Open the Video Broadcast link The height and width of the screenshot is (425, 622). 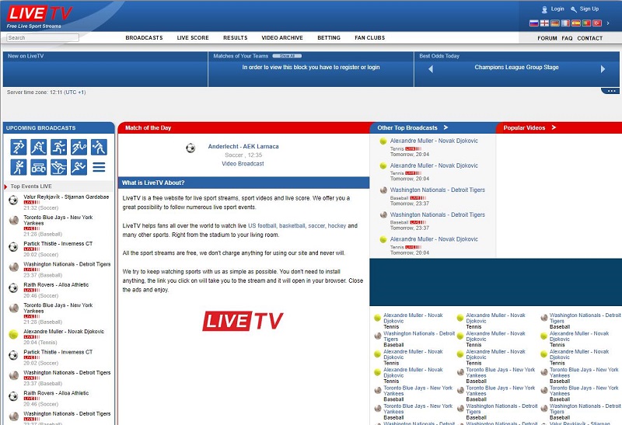pos(243,163)
